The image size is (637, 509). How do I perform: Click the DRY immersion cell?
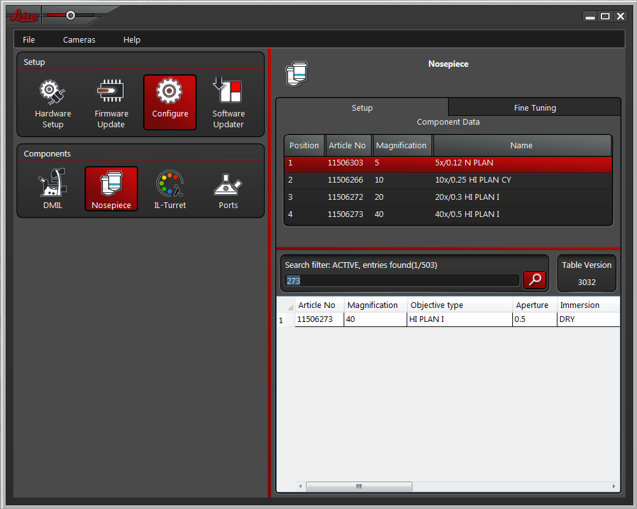point(588,319)
